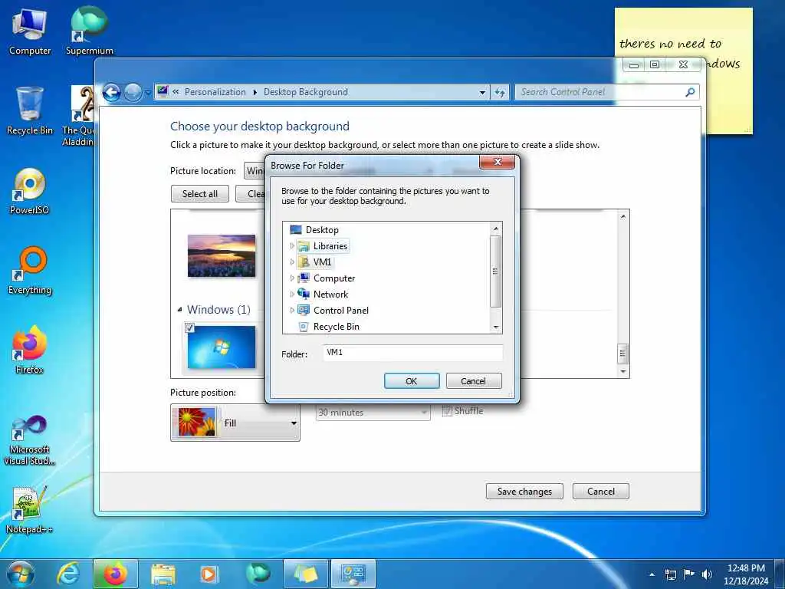Select the Notepad++ desktop shortcut

(x=30, y=510)
